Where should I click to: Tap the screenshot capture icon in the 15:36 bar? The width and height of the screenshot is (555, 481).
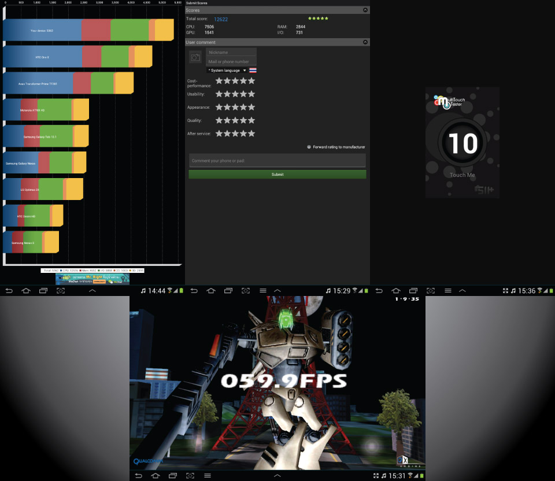431,291
